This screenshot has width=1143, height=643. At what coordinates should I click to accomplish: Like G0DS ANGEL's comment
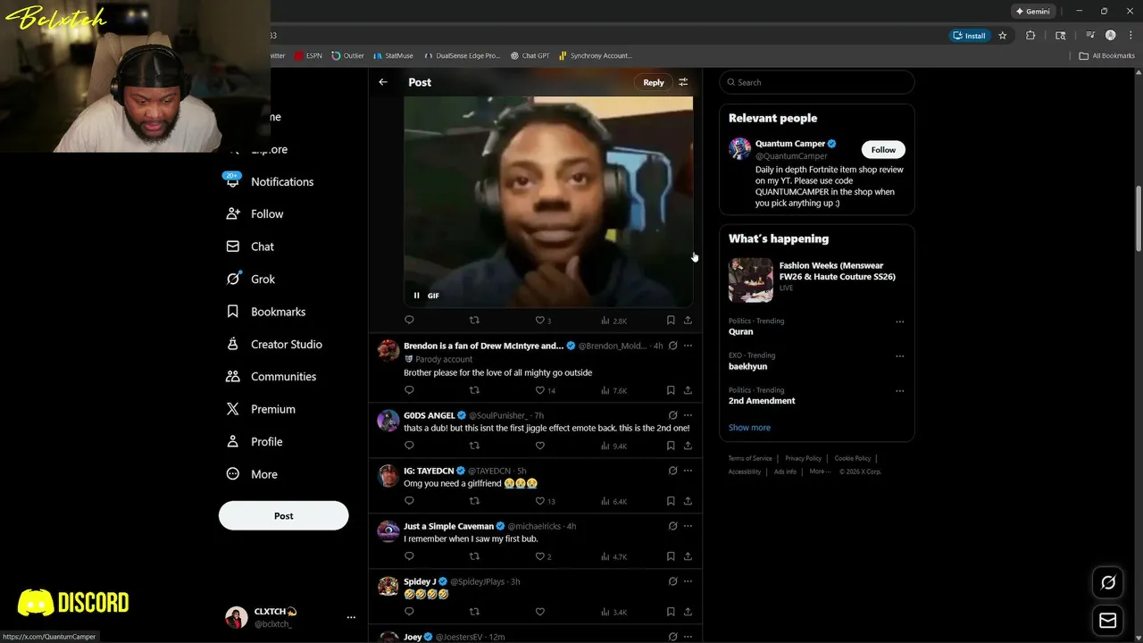tap(539, 446)
